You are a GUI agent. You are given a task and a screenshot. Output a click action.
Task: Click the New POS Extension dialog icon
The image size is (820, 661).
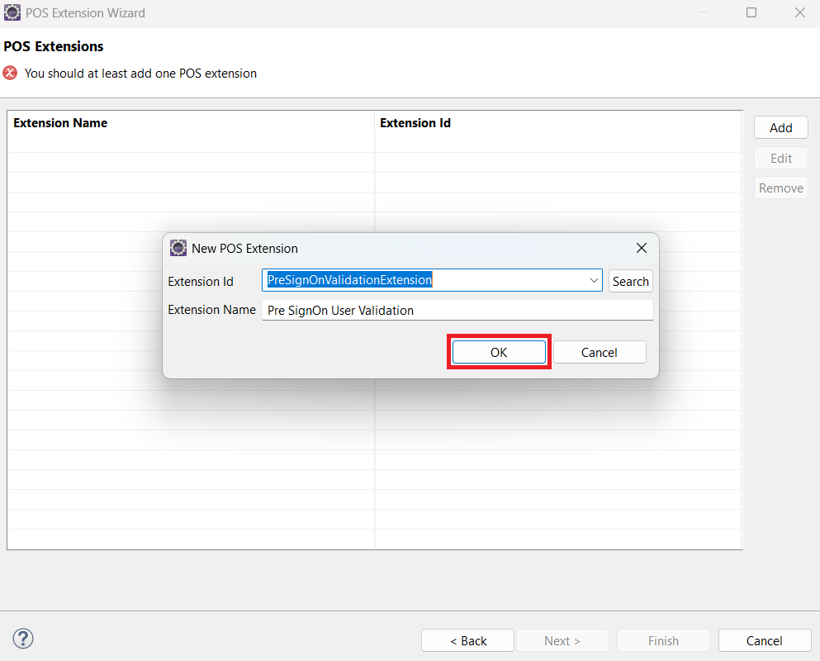coord(178,247)
